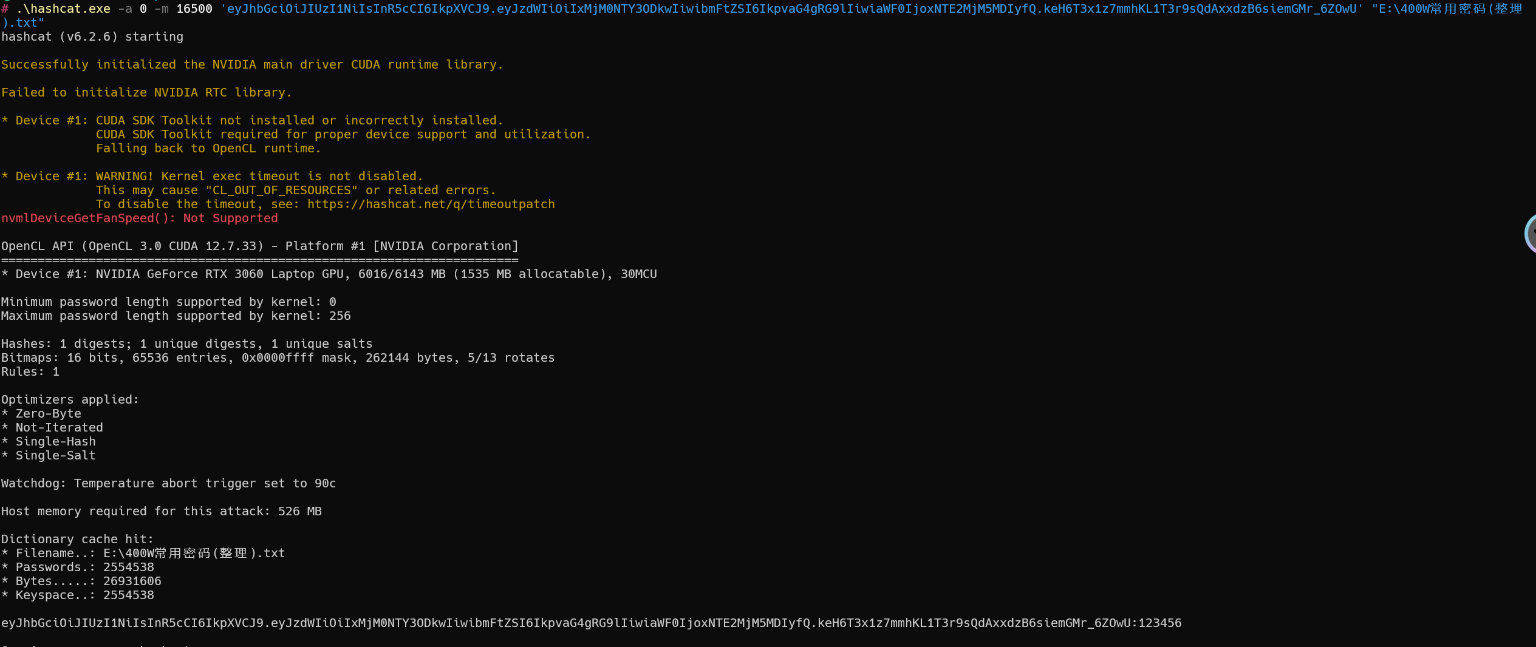This screenshot has height=647, width=1536.
Task: Click the red nvmlDeviceGetFanSpeed error line
Action: coord(139,218)
